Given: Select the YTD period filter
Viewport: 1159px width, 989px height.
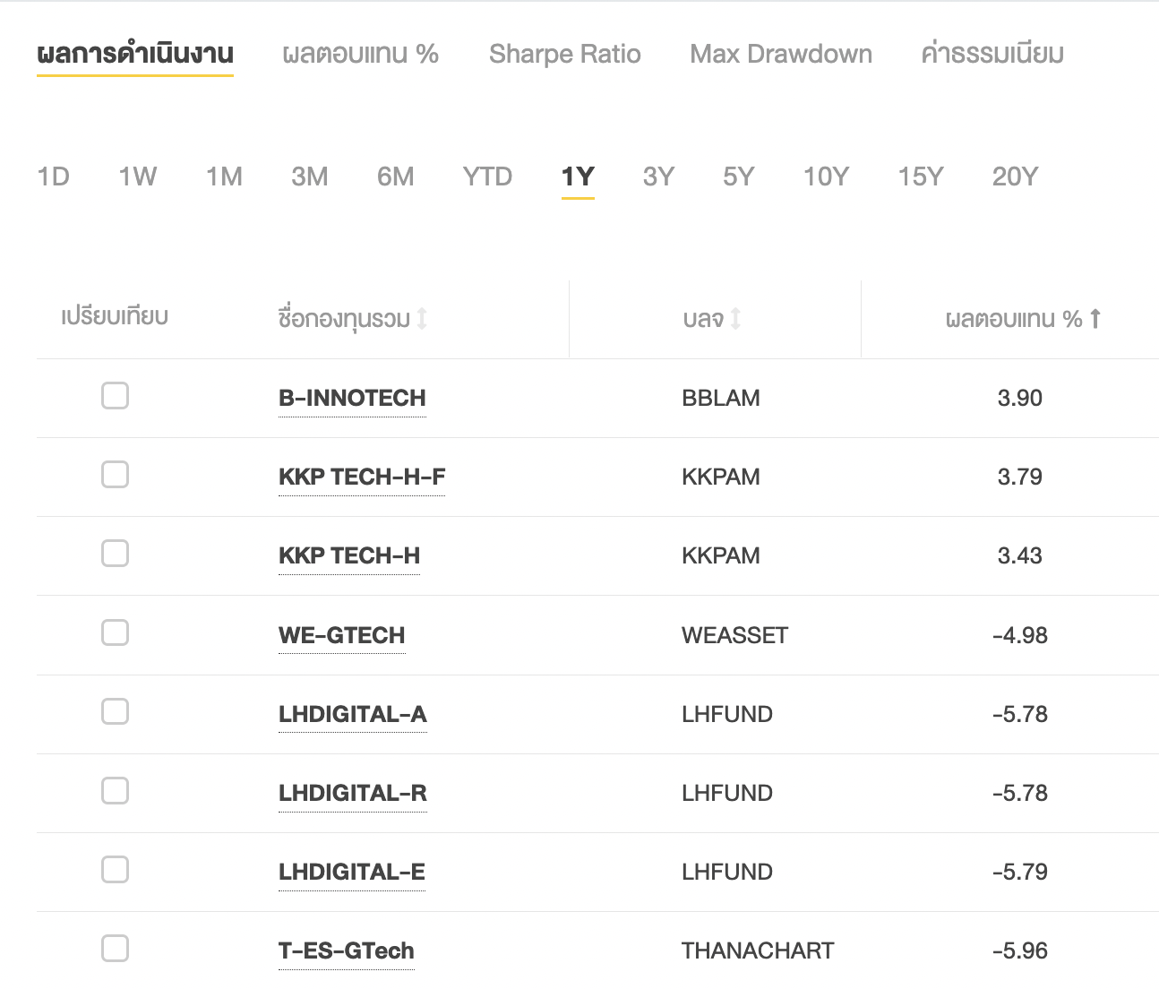Looking at the screenshot, I should [x=487, y=176].
